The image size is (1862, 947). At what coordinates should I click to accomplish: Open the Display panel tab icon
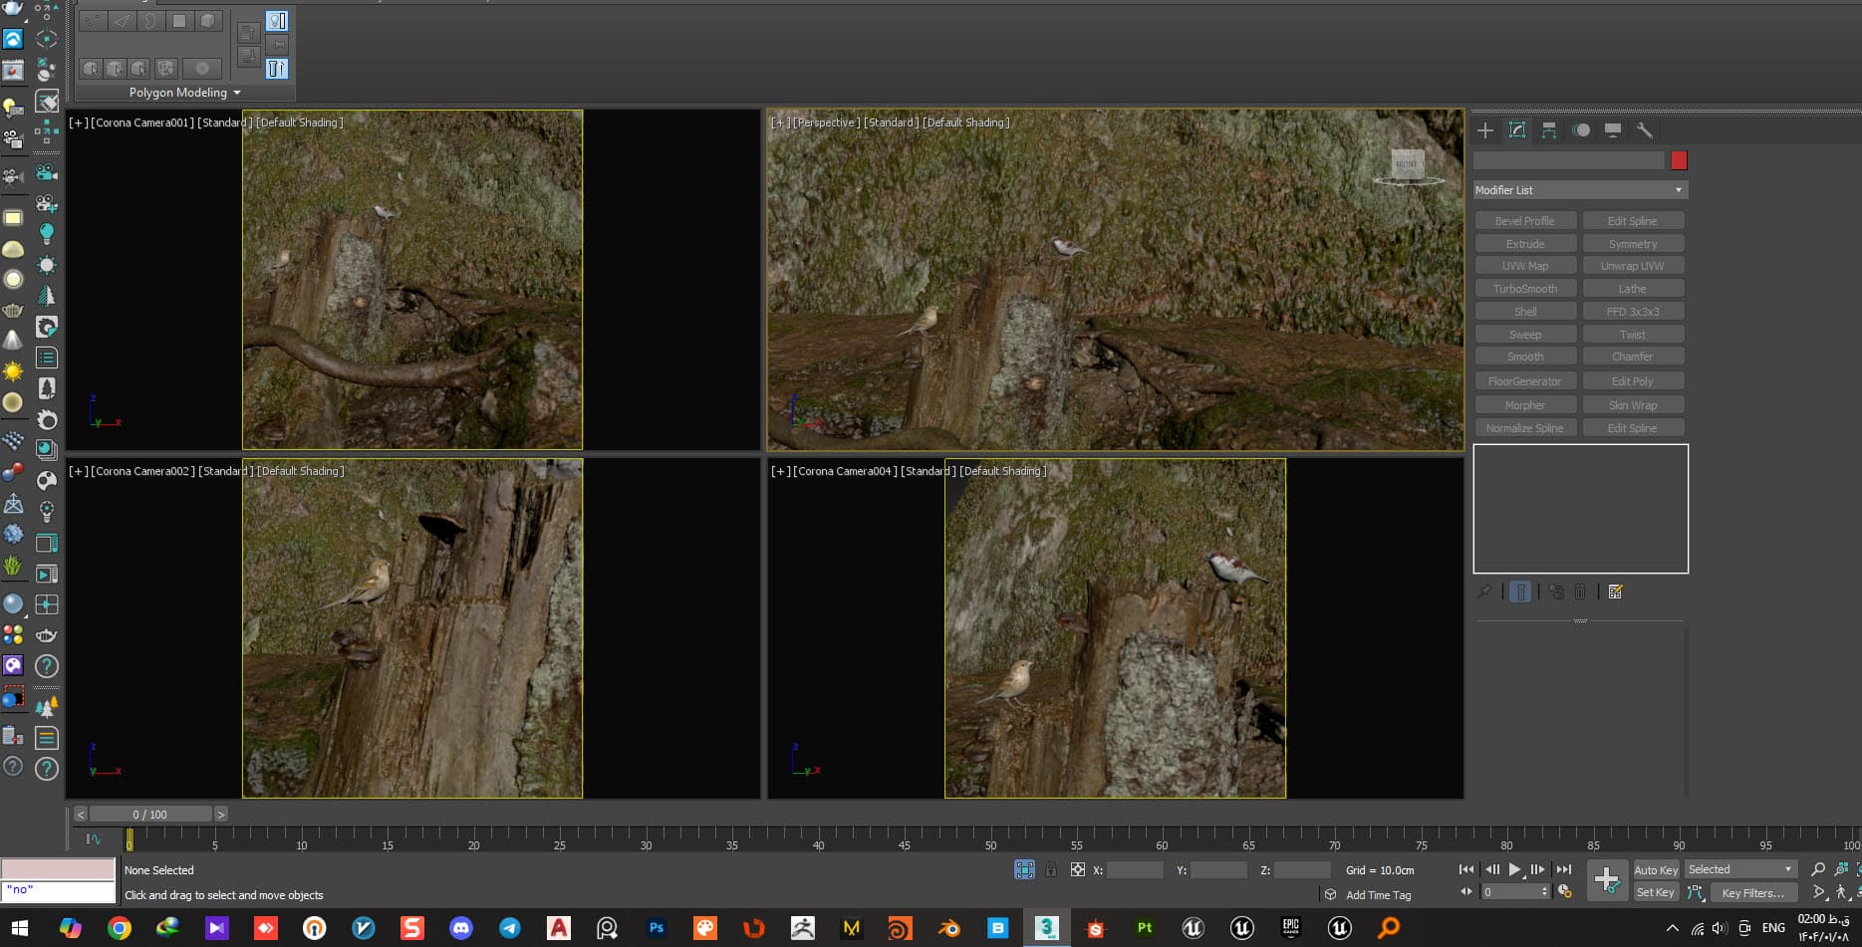coord(1613,130)
